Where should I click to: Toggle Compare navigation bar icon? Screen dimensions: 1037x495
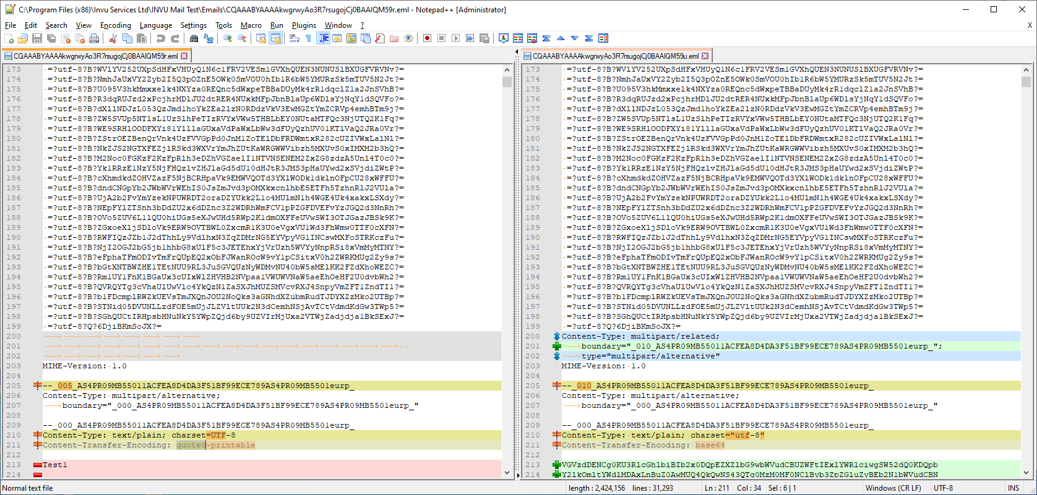(x=603, y=38)
